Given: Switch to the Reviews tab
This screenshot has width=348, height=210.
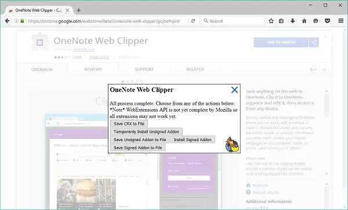Looking at the screenshot, I should tap(93, 69).
